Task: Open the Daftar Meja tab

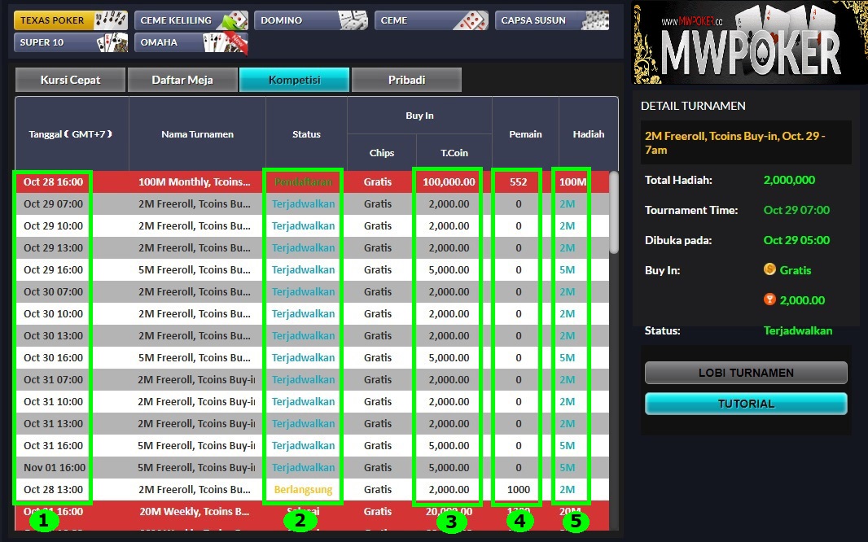Action: [x=182, y=80]
